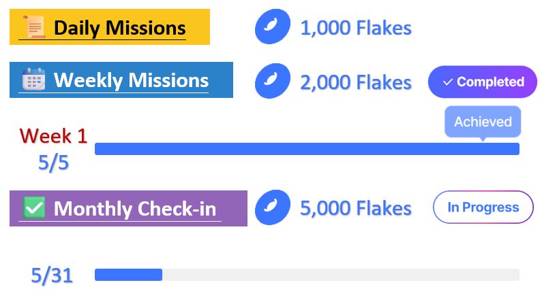Screen dimensions: 542x304
Task: Select the 2,000 Flakes reward text
Action: coord(356,82)
